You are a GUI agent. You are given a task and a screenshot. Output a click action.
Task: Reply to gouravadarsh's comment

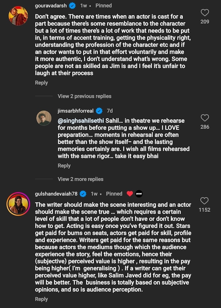pos(41,83)
